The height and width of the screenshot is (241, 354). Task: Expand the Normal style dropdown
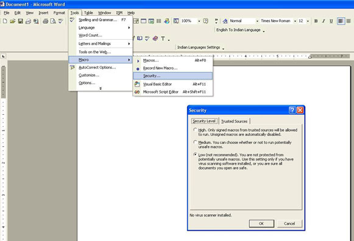click(257, 21)
